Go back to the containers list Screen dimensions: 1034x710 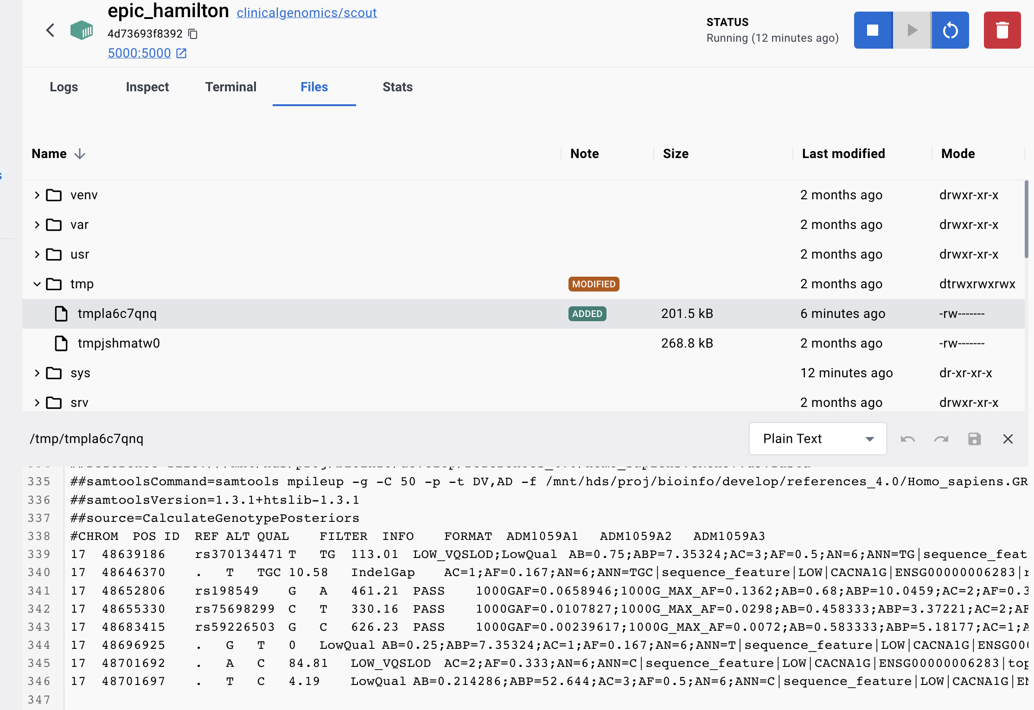[50, 30]
